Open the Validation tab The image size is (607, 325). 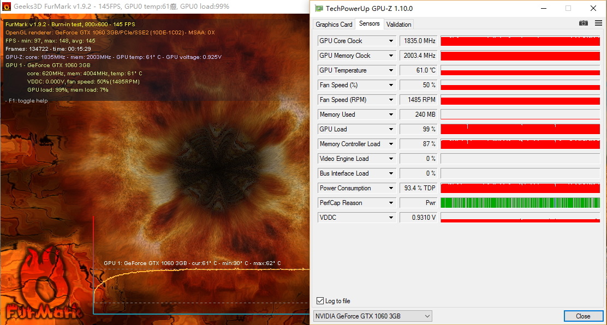398,24
